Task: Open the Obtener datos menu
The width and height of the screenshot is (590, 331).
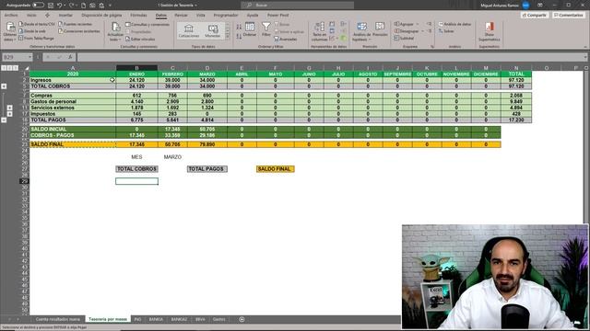Action: (x=10, y=31)
